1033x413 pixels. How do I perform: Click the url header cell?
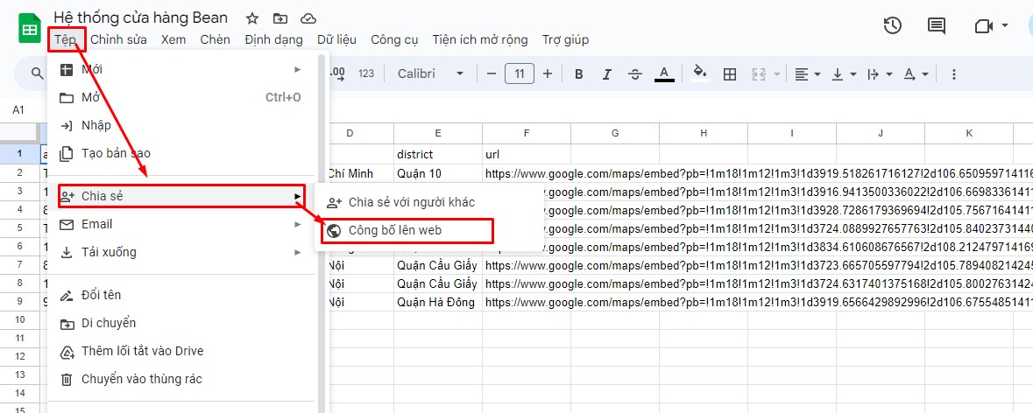(527, 154)
